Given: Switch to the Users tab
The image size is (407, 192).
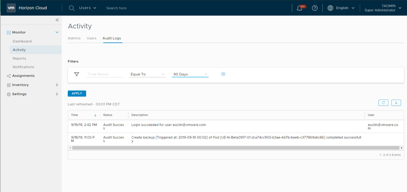Looking at the screenshot, I should (x=92, y=38).
